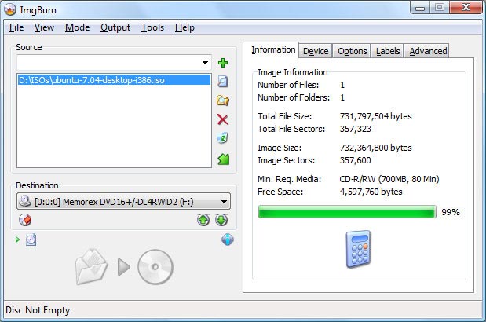
Task: Close the ImgBurn window
Action: 466,7
